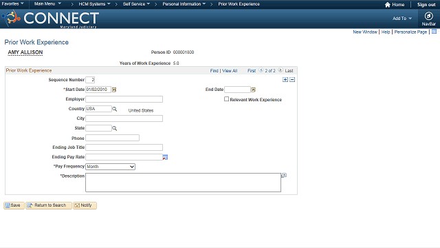Expand the Add To dropdown
440x248 pixels.
point(401,19)
